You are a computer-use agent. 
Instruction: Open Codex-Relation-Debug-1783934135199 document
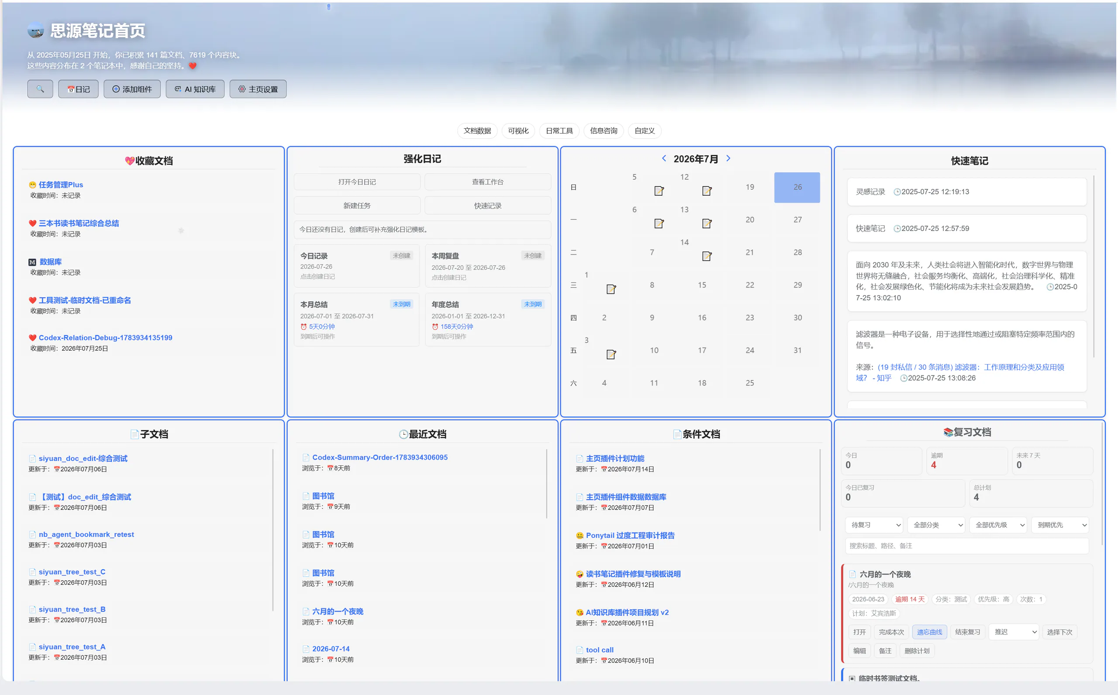105,338
